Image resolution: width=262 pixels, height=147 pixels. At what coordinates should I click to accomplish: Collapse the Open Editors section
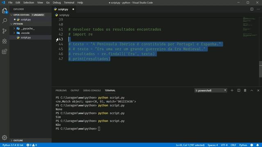[x=11, y=15]
